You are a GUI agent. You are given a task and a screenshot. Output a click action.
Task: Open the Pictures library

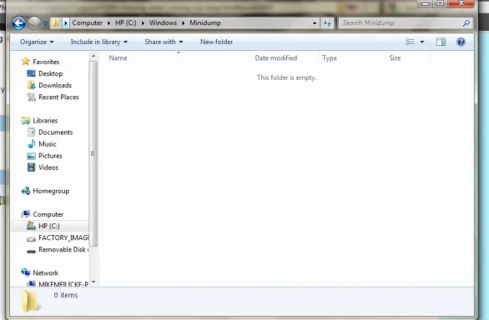point(50,156)
